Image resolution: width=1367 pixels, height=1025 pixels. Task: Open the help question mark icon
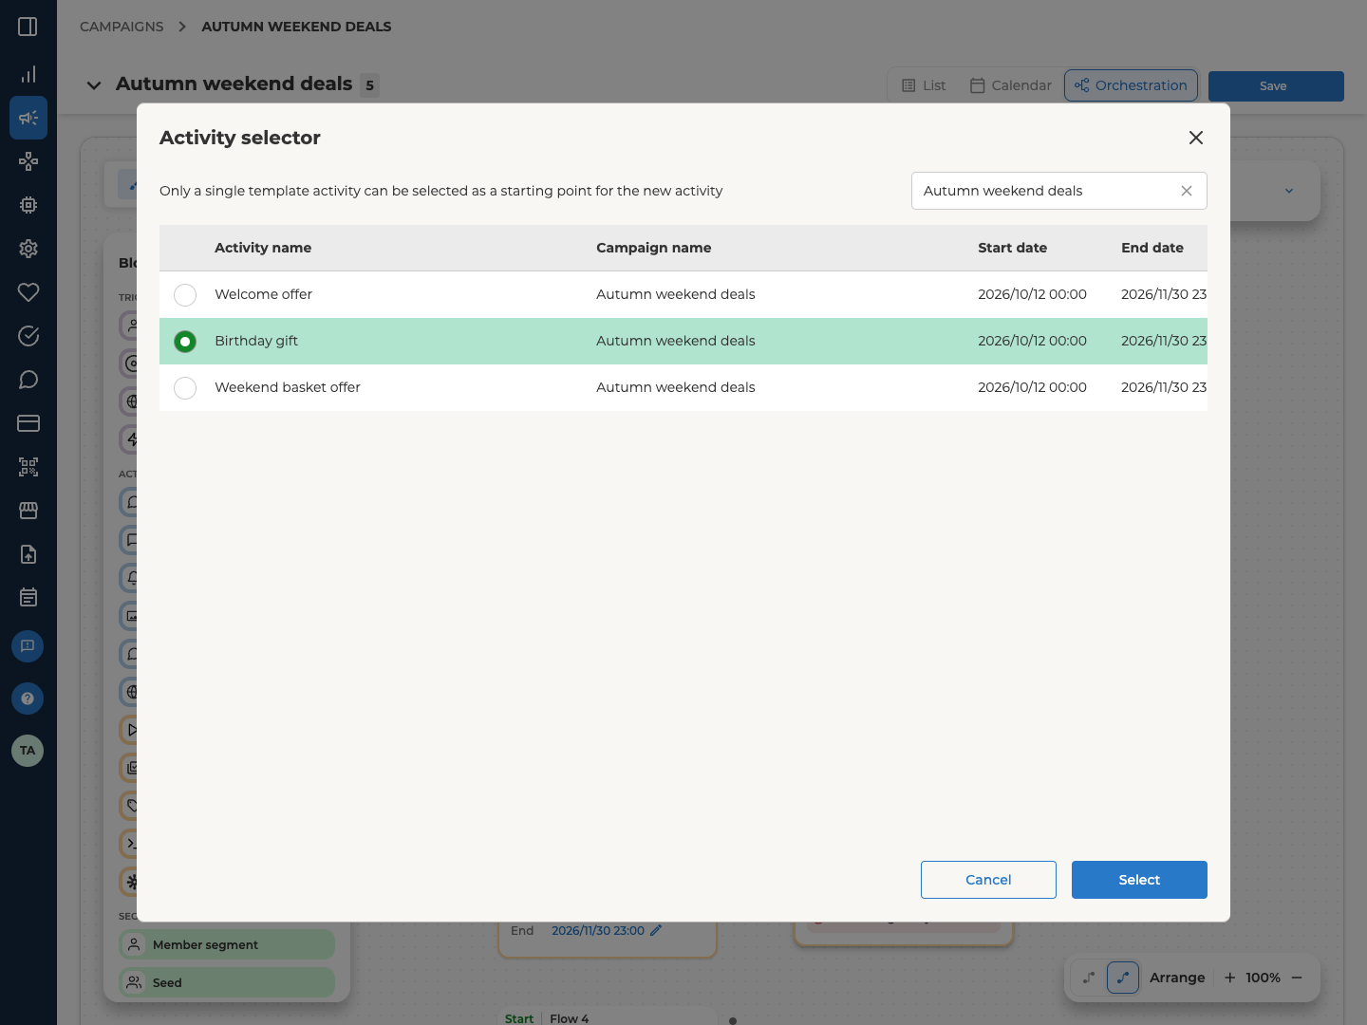28,699
